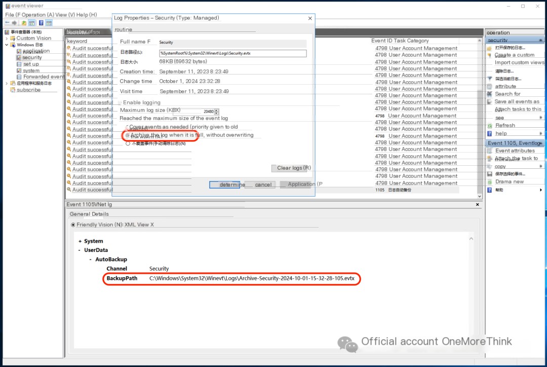Click the back arrow toolbar icon
This screenshot has height=367, width=547.
click(x=8, y=23)
